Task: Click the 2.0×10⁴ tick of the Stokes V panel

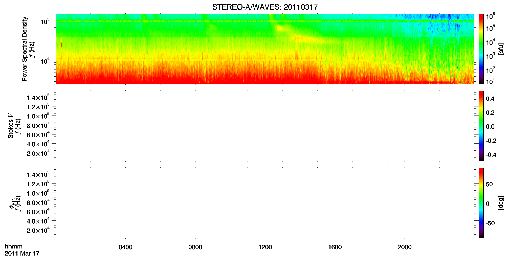Action: (38, 153)
